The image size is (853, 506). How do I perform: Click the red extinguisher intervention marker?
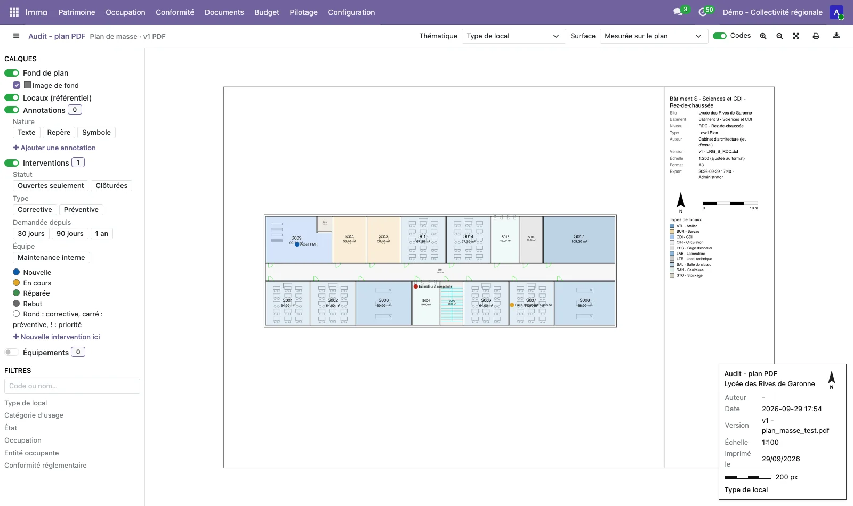point(416,287)
